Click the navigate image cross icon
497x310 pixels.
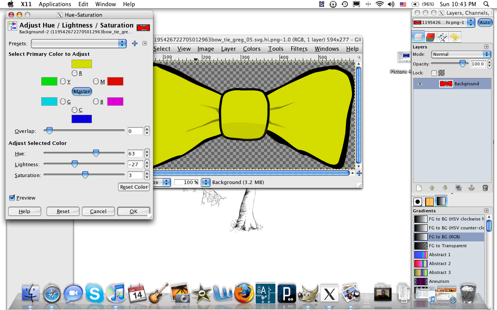coord(359,173)
